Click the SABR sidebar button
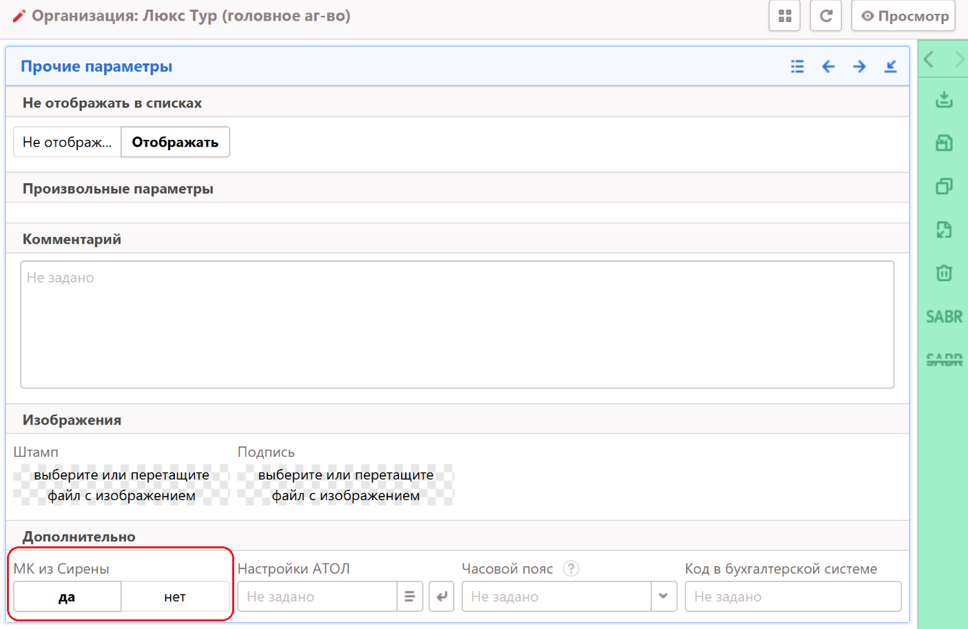 coord(944,317)
